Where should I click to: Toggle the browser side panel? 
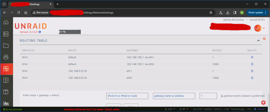235,13
